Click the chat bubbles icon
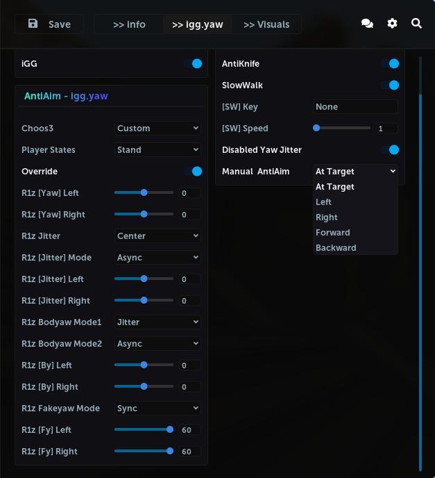The image size is (435, 478). [367, 24]
